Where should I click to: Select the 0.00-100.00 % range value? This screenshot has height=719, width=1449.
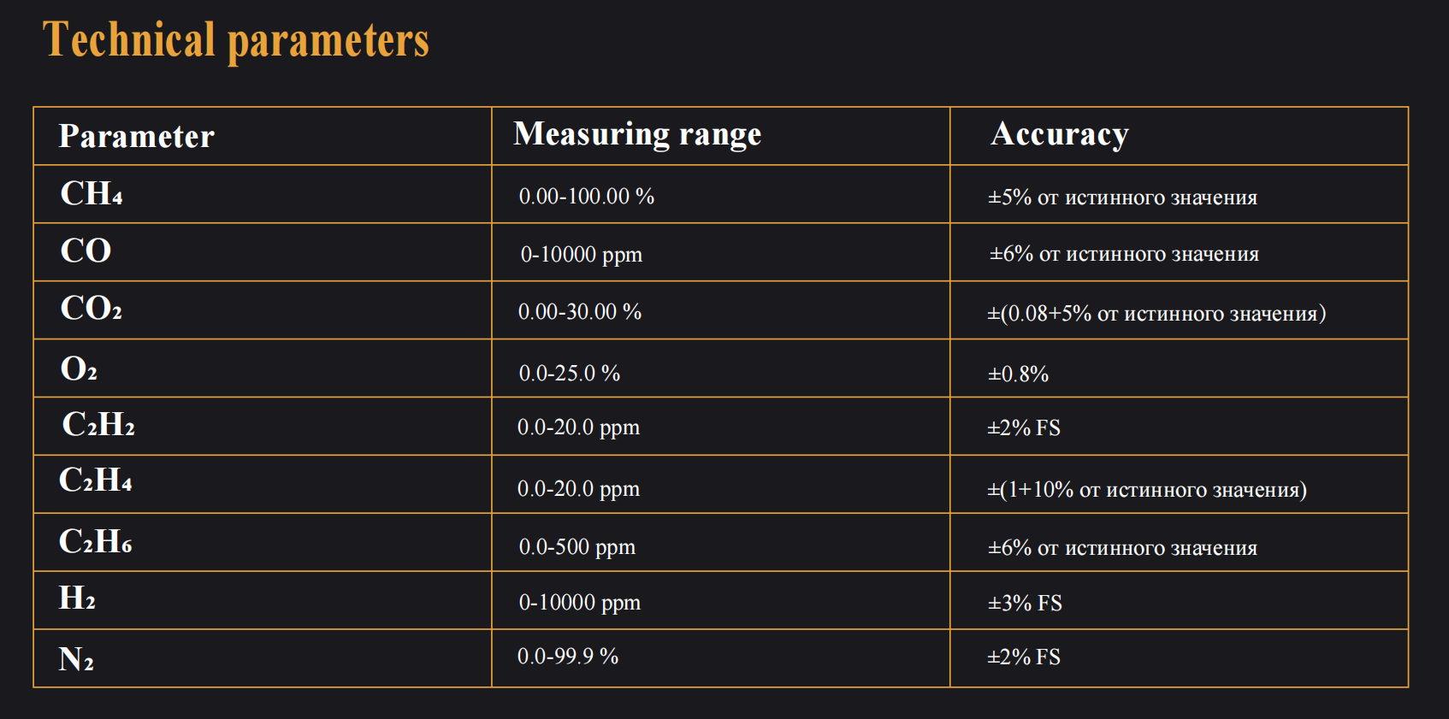point(587,197)
